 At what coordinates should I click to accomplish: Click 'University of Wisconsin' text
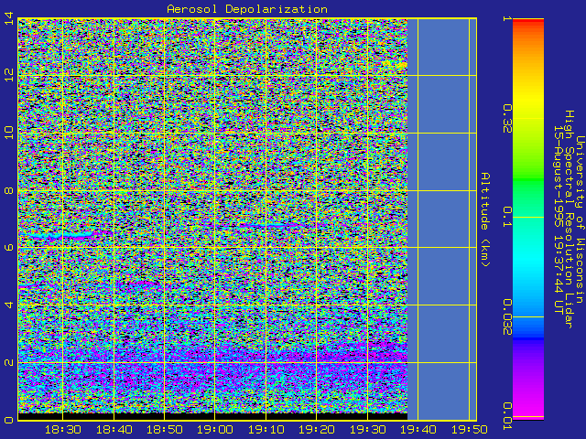coord(580,219)
